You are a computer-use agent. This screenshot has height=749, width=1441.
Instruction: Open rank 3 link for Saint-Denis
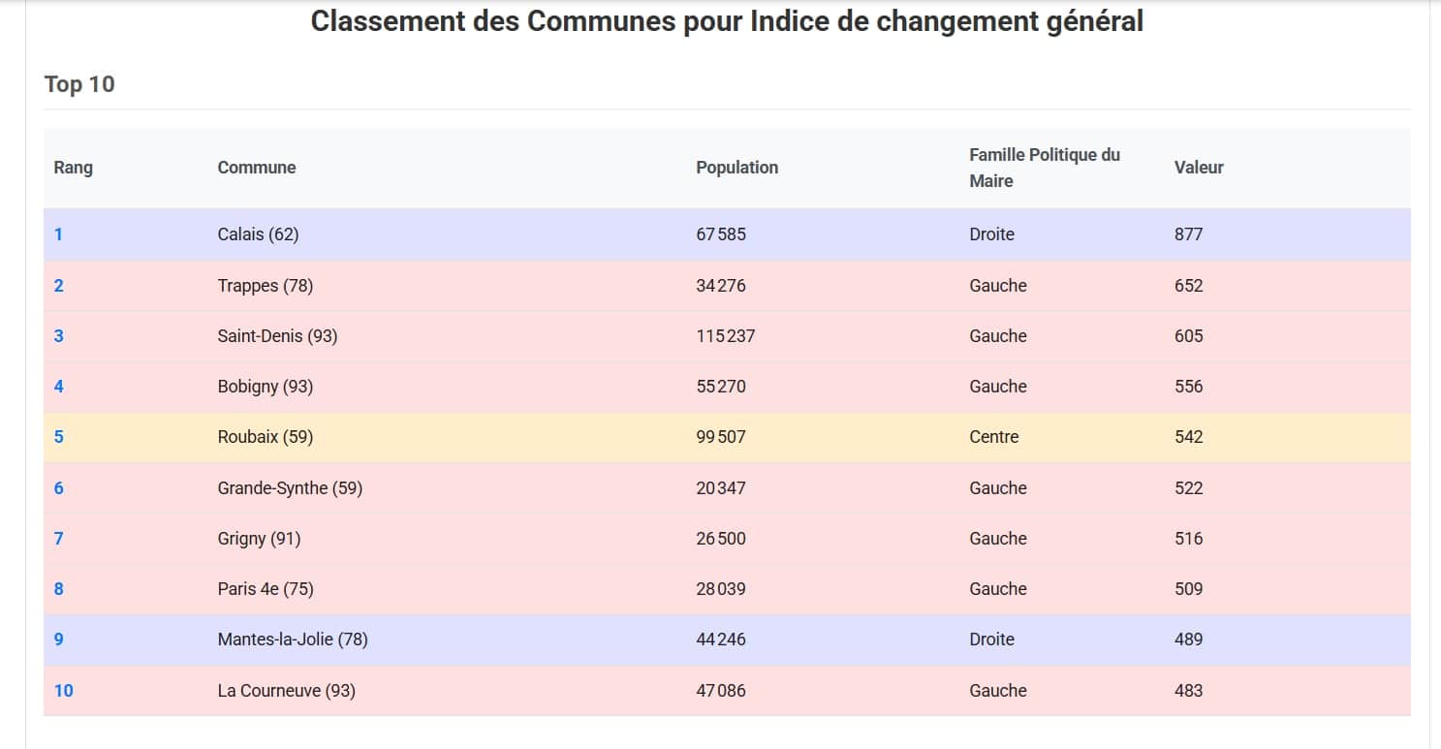click(59, 336)
